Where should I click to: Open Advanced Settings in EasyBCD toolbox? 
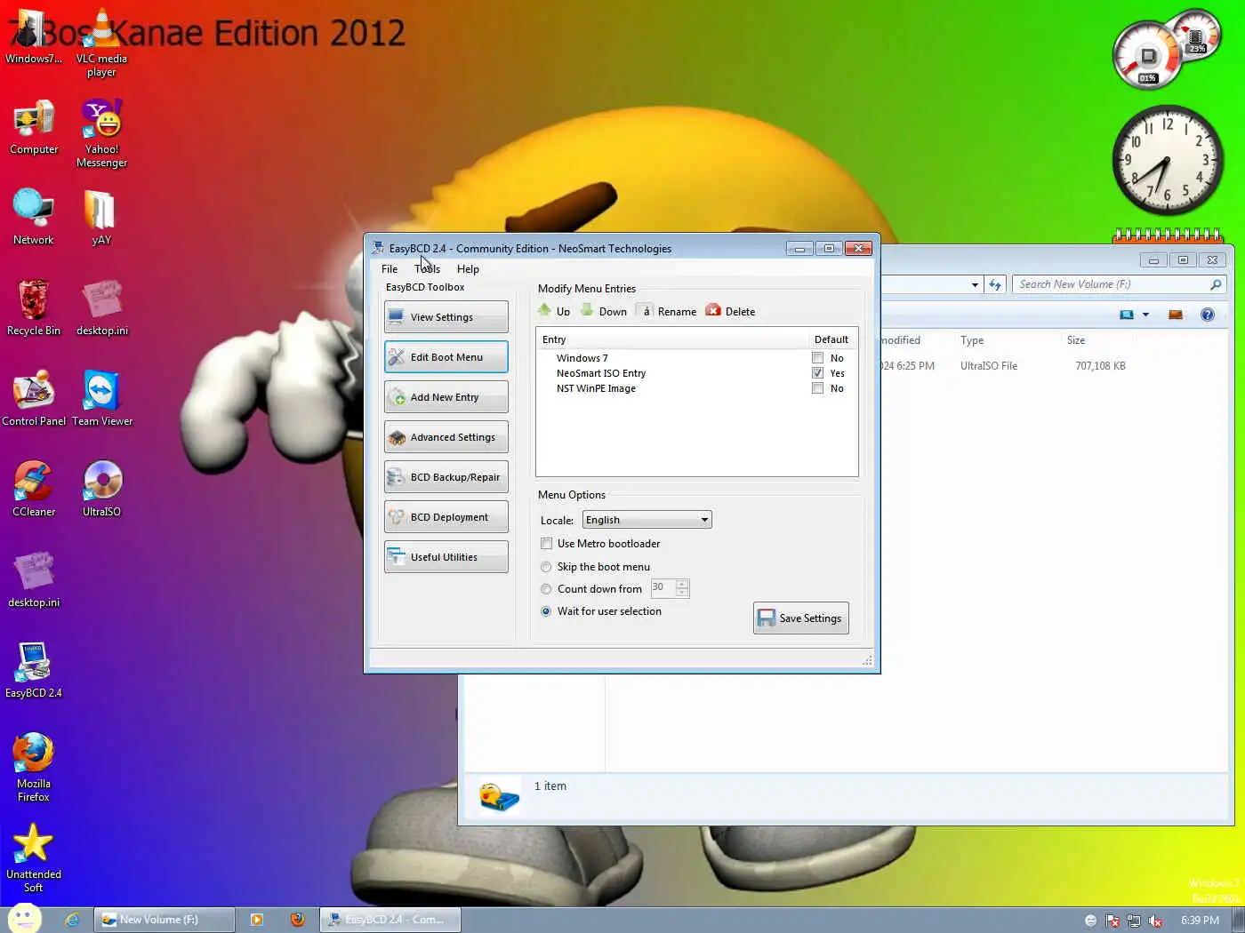[x=446, y=437]
